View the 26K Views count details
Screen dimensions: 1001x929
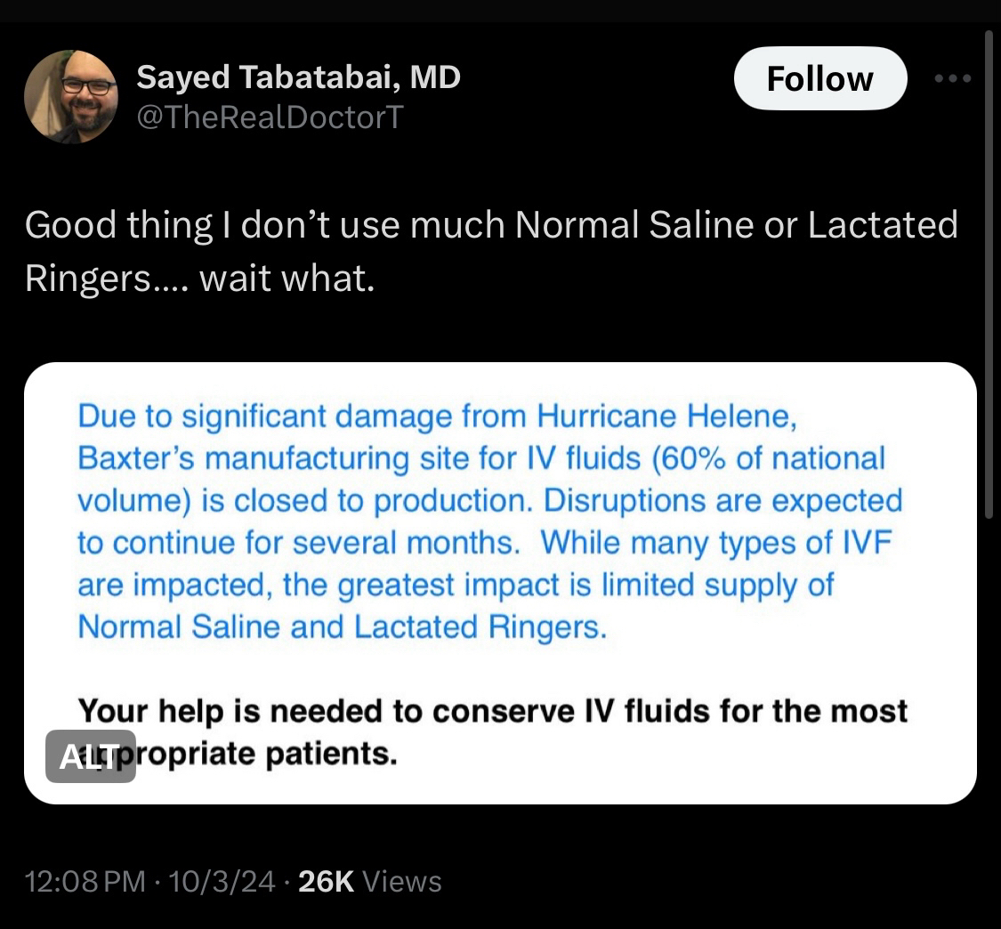point(370,882)
